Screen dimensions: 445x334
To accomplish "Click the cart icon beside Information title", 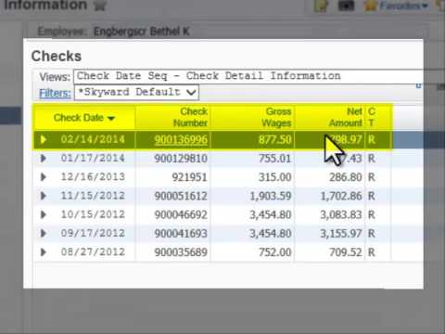I will (99, 6).
